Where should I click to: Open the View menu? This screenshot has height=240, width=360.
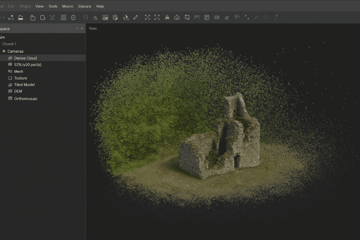coord(40,6)
